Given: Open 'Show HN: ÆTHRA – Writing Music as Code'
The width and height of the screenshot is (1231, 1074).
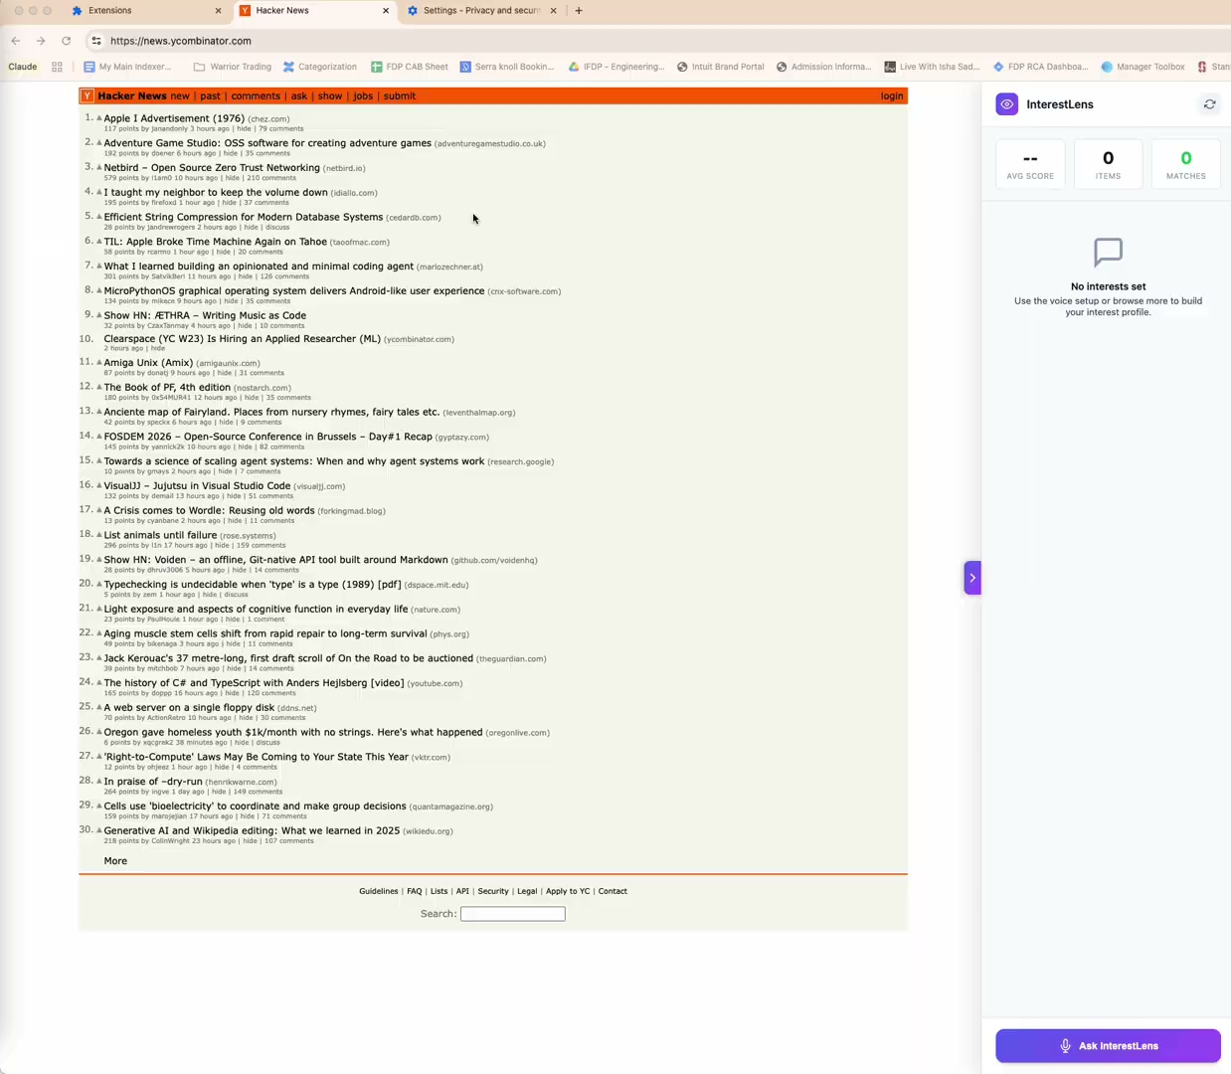Looking at the screenshot, I should coord(205,315).
